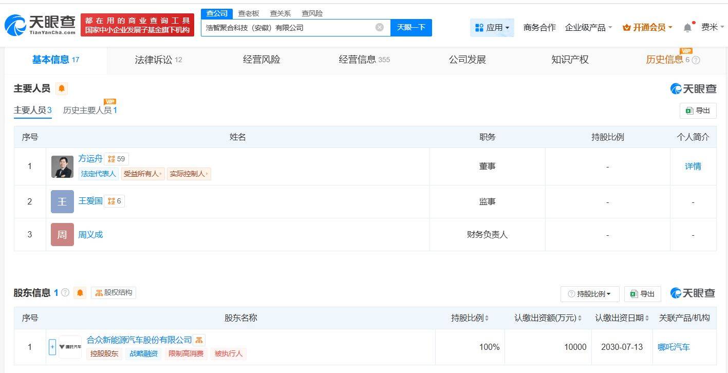Image resolution: width=728 pixels, height=373 pixels.
Task: Open the 基本信息 tab
Action: pos(55,60)
